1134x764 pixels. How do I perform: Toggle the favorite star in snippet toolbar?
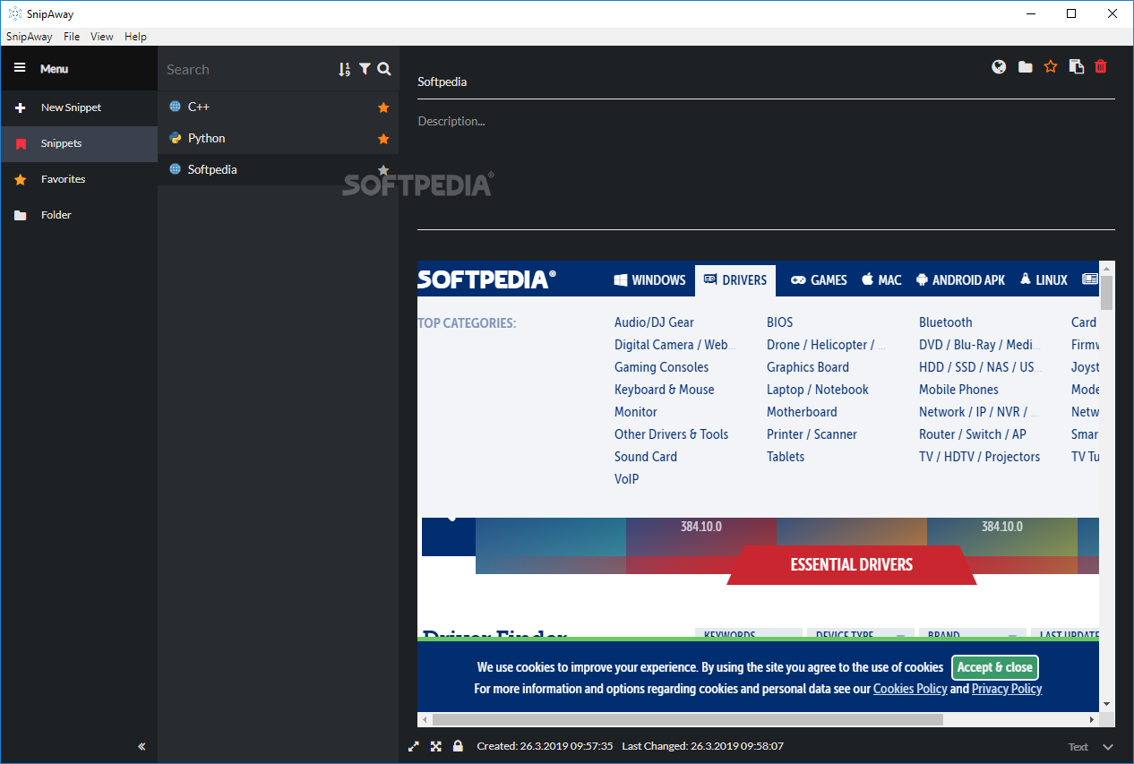[x=1051, y=66]
